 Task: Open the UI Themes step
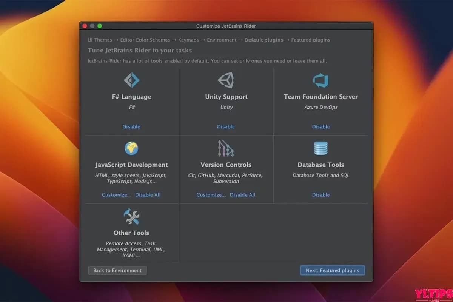coord(99,40)
